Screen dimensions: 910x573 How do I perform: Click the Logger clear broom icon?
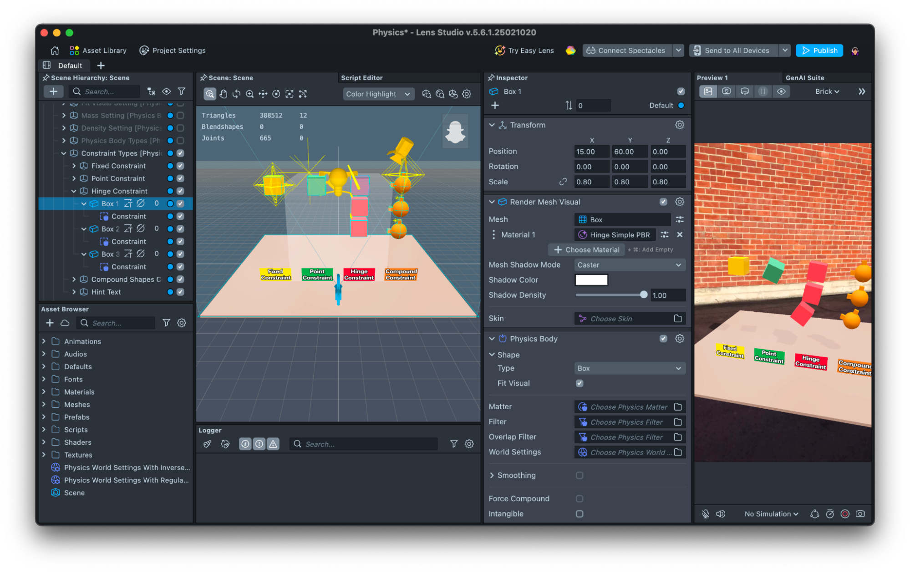pyautogui.click(x=207, y=444)
